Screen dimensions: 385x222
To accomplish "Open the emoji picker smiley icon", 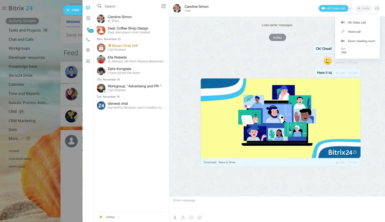I will [200, 217].
